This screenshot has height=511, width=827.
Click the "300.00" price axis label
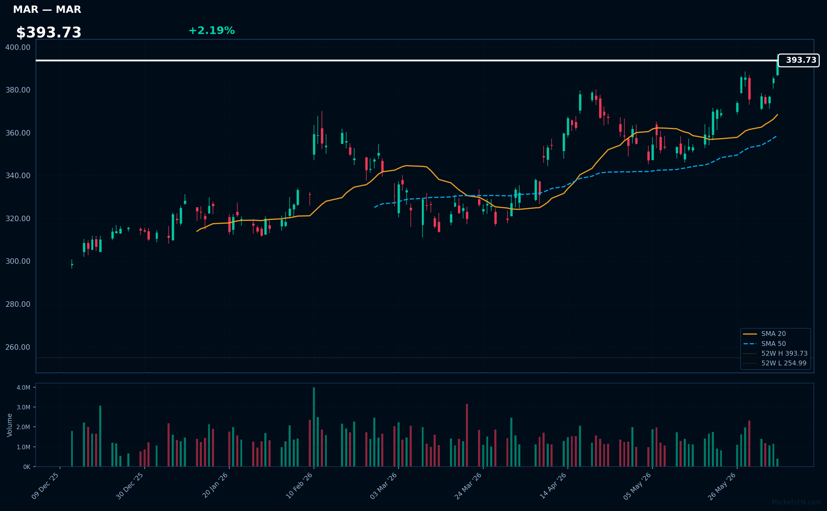[18, 261]
